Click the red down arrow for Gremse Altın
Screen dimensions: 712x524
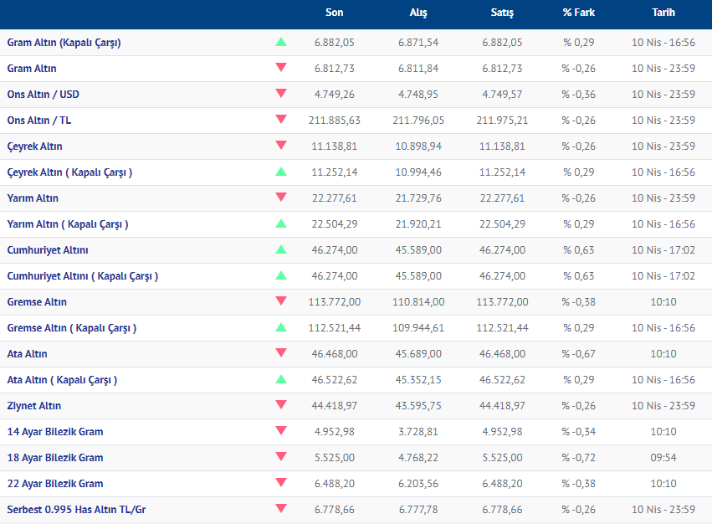click(281, 301)
